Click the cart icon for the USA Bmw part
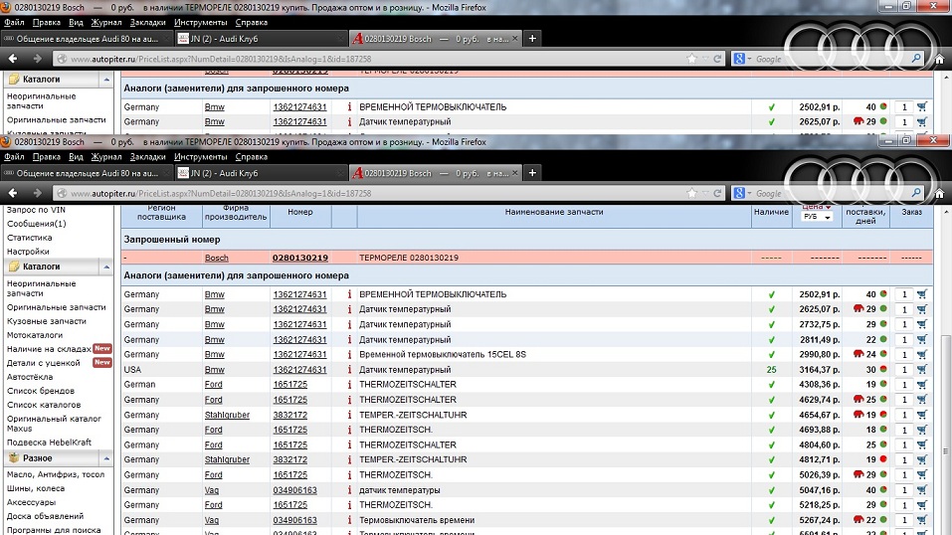 pyautogui.click(x=922, y=370)
